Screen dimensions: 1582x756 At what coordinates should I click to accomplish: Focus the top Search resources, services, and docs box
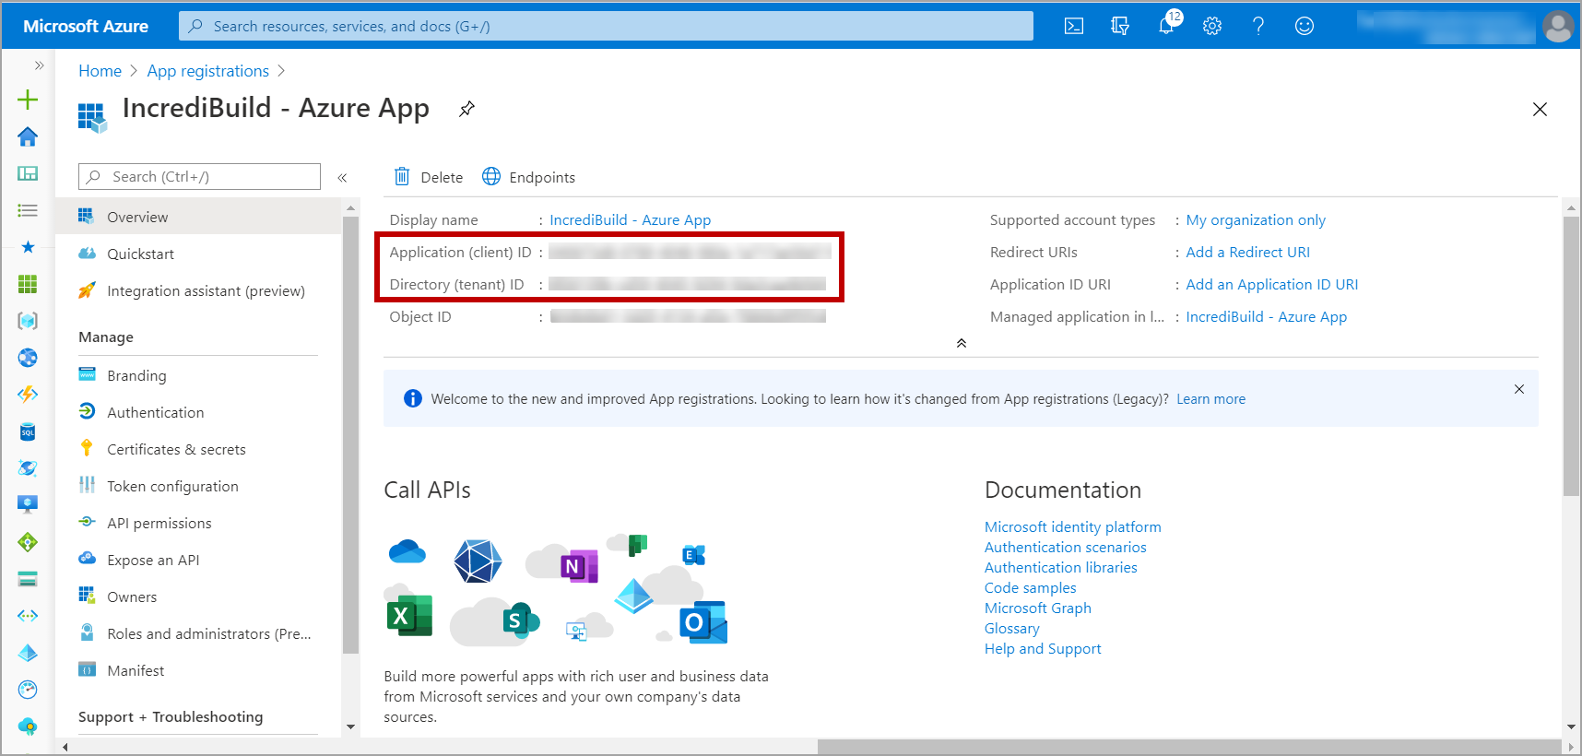point(606,26)
